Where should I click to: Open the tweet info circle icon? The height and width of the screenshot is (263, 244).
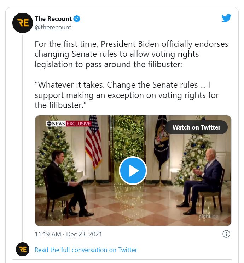pos(226,234)
